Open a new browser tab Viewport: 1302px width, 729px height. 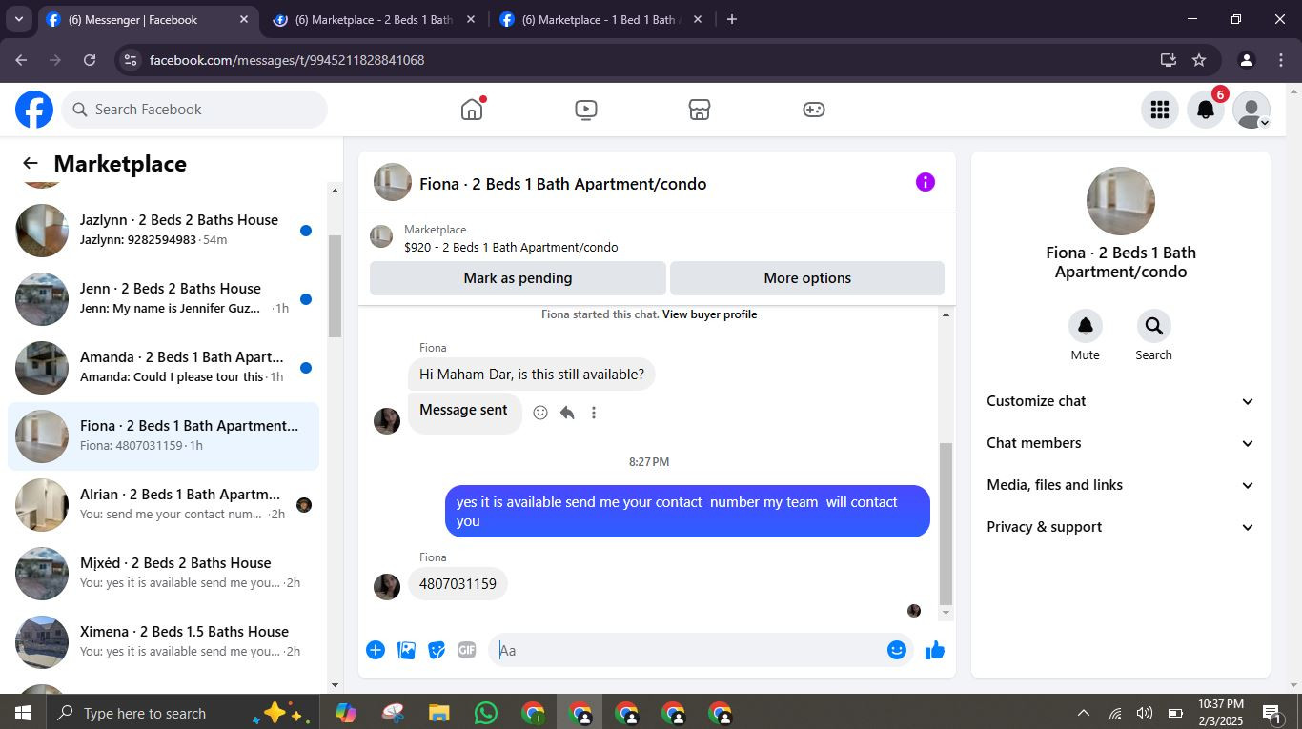click(x=732, y=19)
